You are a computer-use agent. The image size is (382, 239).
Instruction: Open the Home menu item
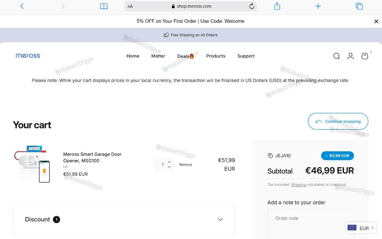coord(133,56)
